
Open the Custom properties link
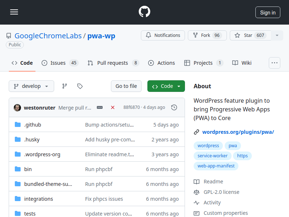pos(221,213)
